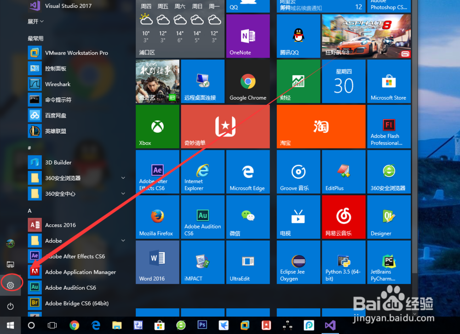Open Photoshop from the taskbar

click(202, 325)
